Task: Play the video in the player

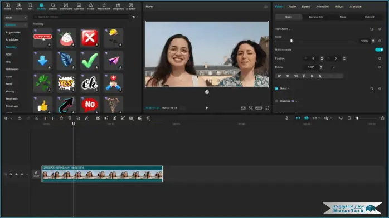Action: [x=207, y=108]
